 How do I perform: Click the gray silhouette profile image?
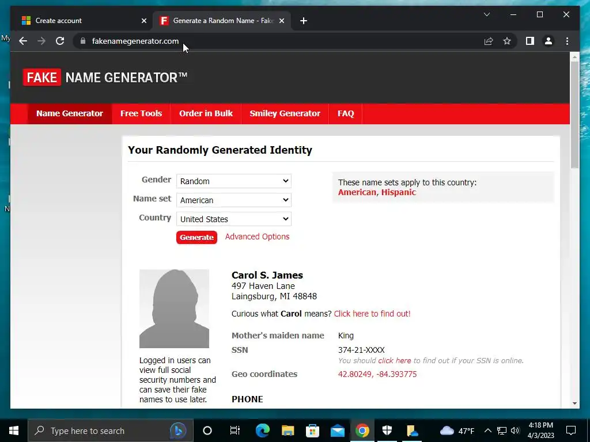[174, 308]
